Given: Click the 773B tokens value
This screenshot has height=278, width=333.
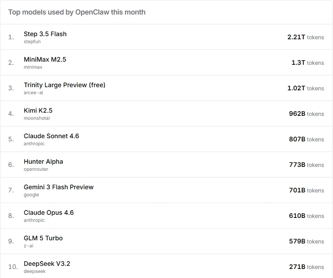Looking at the screenshot, I should point(306,165).
